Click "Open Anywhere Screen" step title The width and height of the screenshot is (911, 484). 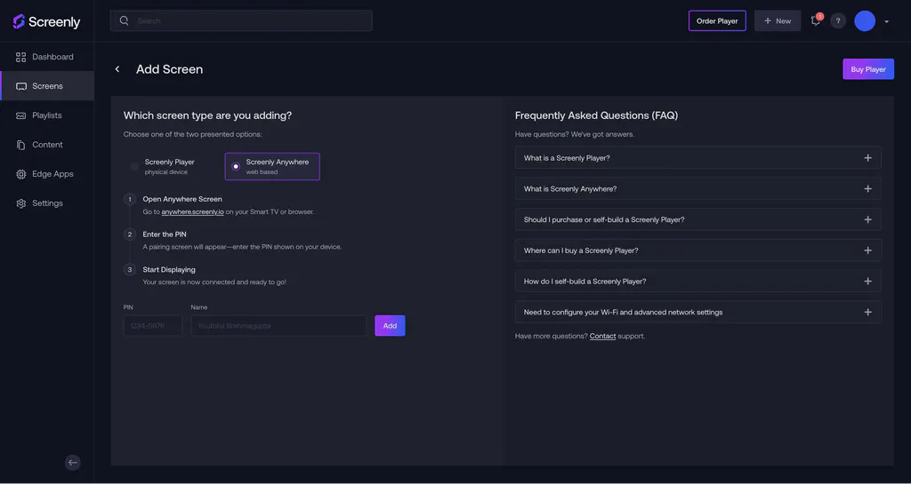click(182, 199)
